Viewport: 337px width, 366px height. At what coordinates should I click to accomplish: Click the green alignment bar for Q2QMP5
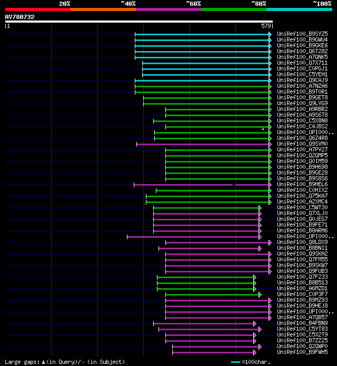(x=217, y=156)
